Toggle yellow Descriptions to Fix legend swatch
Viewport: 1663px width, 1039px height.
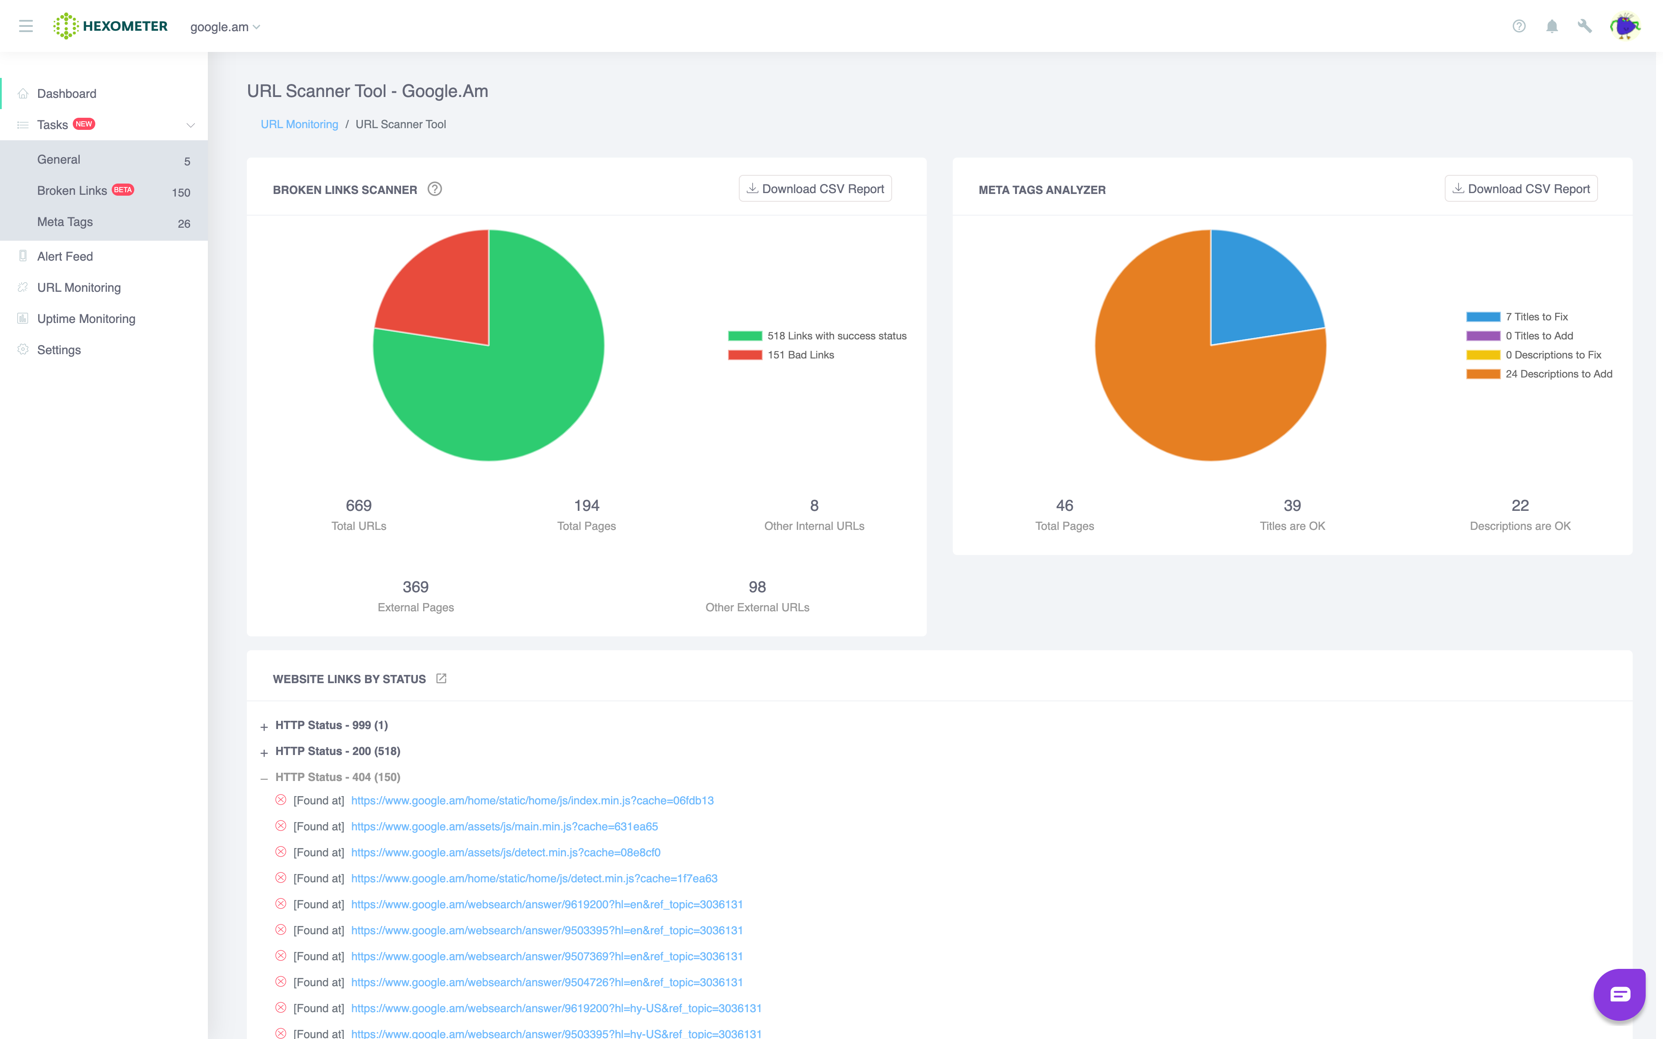click(1483, 355)
